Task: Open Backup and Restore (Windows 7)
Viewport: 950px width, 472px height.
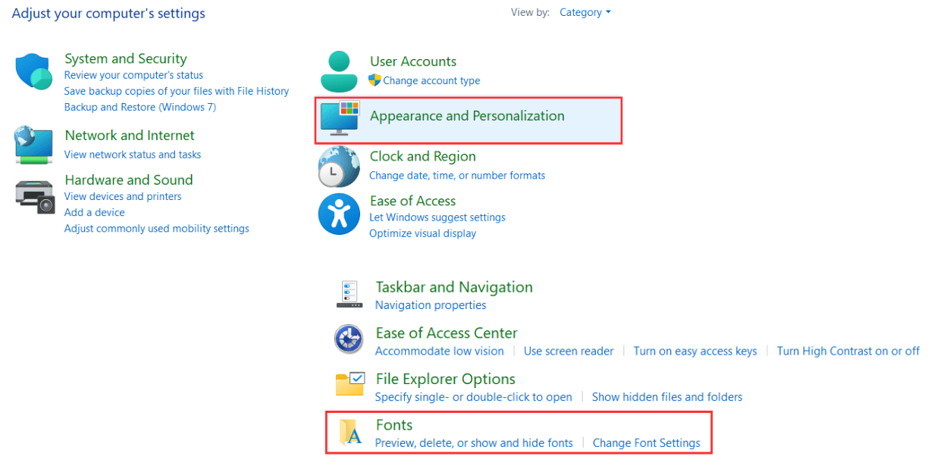Action: tap(140, 106)
